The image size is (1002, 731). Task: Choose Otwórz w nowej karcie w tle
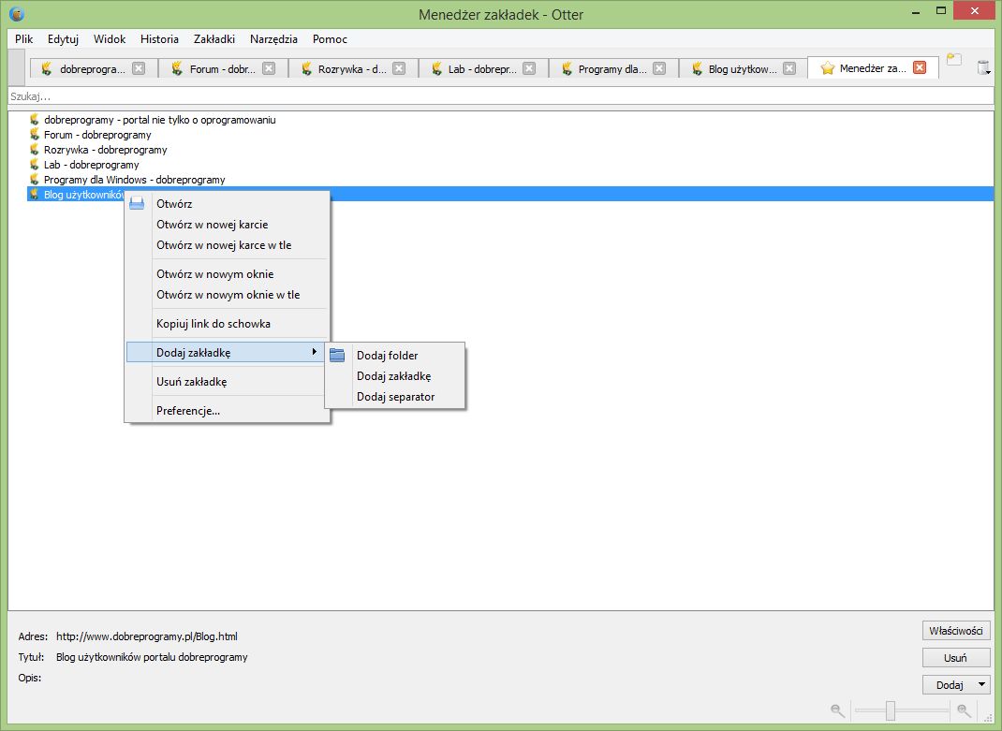click(x=228, y=244)
